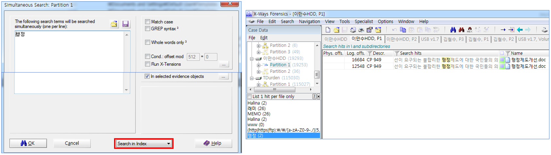Click the case tree vertical scrollbar thumb

[317, 74]
